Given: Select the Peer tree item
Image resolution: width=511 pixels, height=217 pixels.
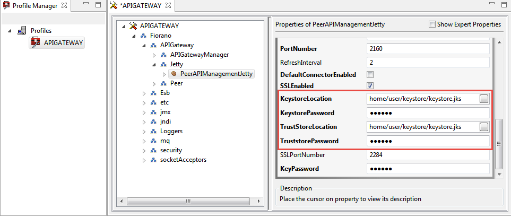Looking at the screenshot, I should point(176,83).
